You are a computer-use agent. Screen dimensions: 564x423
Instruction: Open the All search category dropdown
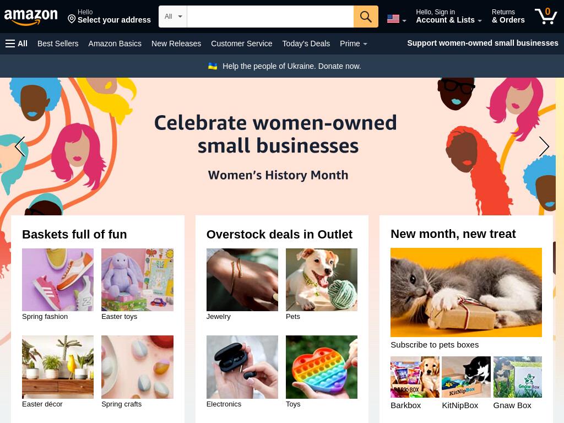(173, 17)
